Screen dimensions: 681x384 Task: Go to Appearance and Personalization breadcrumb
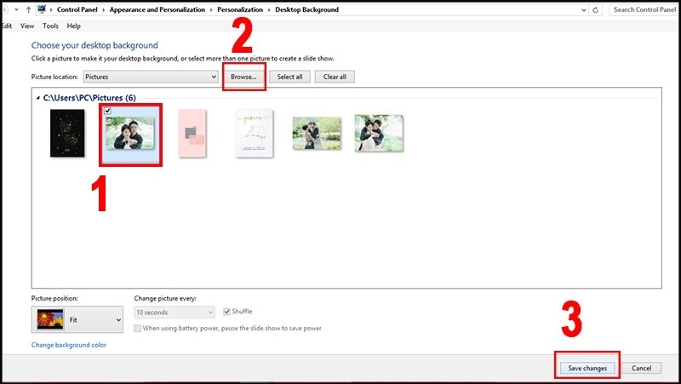click(157, 9)
